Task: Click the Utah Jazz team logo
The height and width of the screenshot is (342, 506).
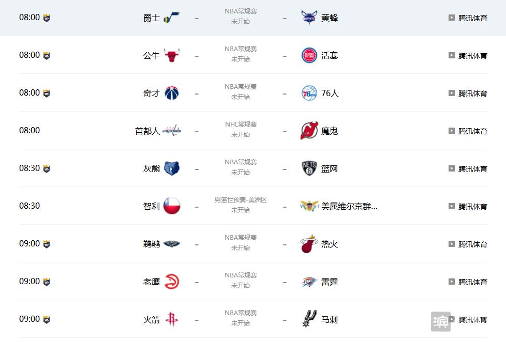Action: pos(172,18)
